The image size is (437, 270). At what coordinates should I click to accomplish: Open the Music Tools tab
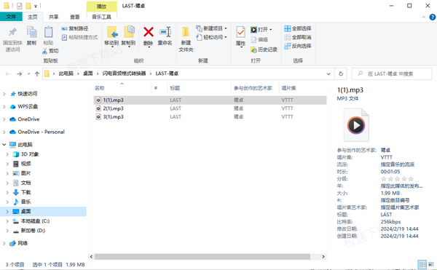tap(101, 17)
